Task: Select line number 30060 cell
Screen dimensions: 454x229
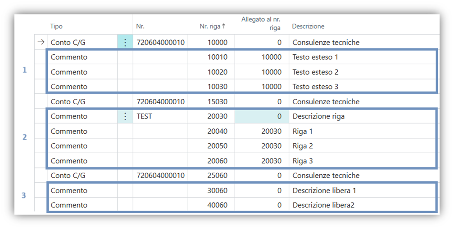Action: pyautogui.click(x=217, y=190)
